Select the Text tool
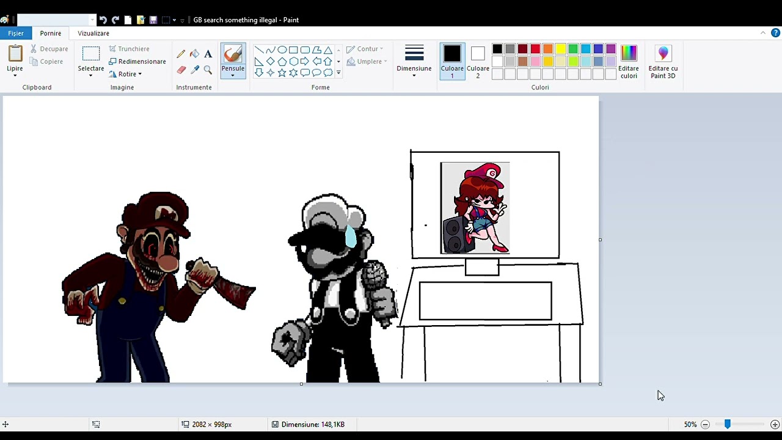The height and width of the screenshot is (440, 782). click(208, 54)
